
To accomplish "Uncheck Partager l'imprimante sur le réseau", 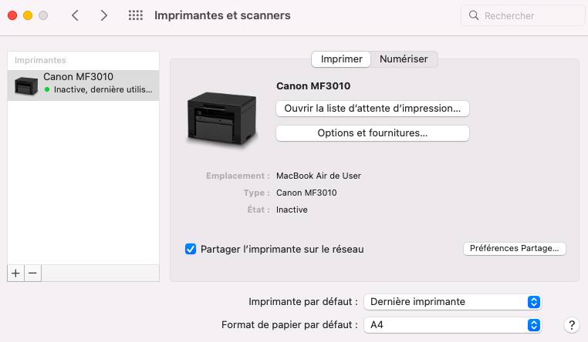I will pyautogui.click(x=191, y=249).
